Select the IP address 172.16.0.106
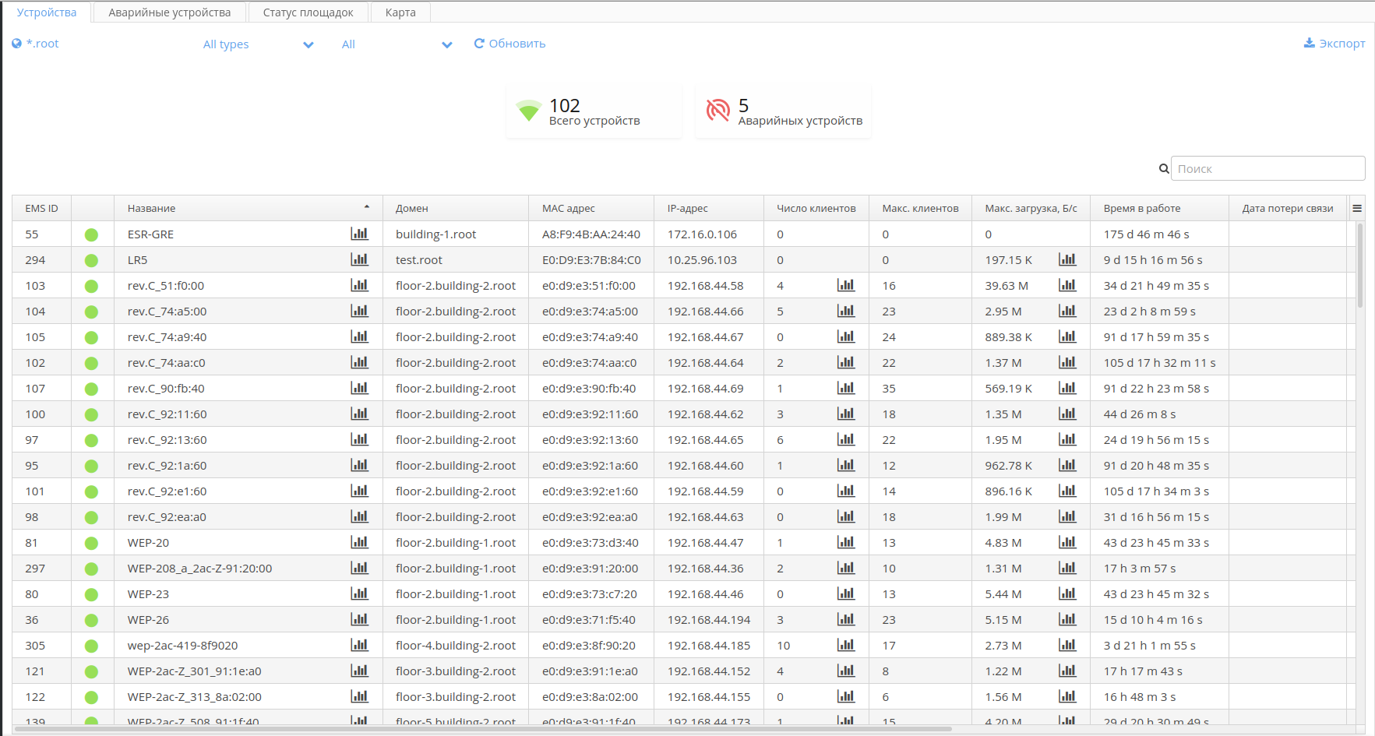1375x736 pixels. 702,234
